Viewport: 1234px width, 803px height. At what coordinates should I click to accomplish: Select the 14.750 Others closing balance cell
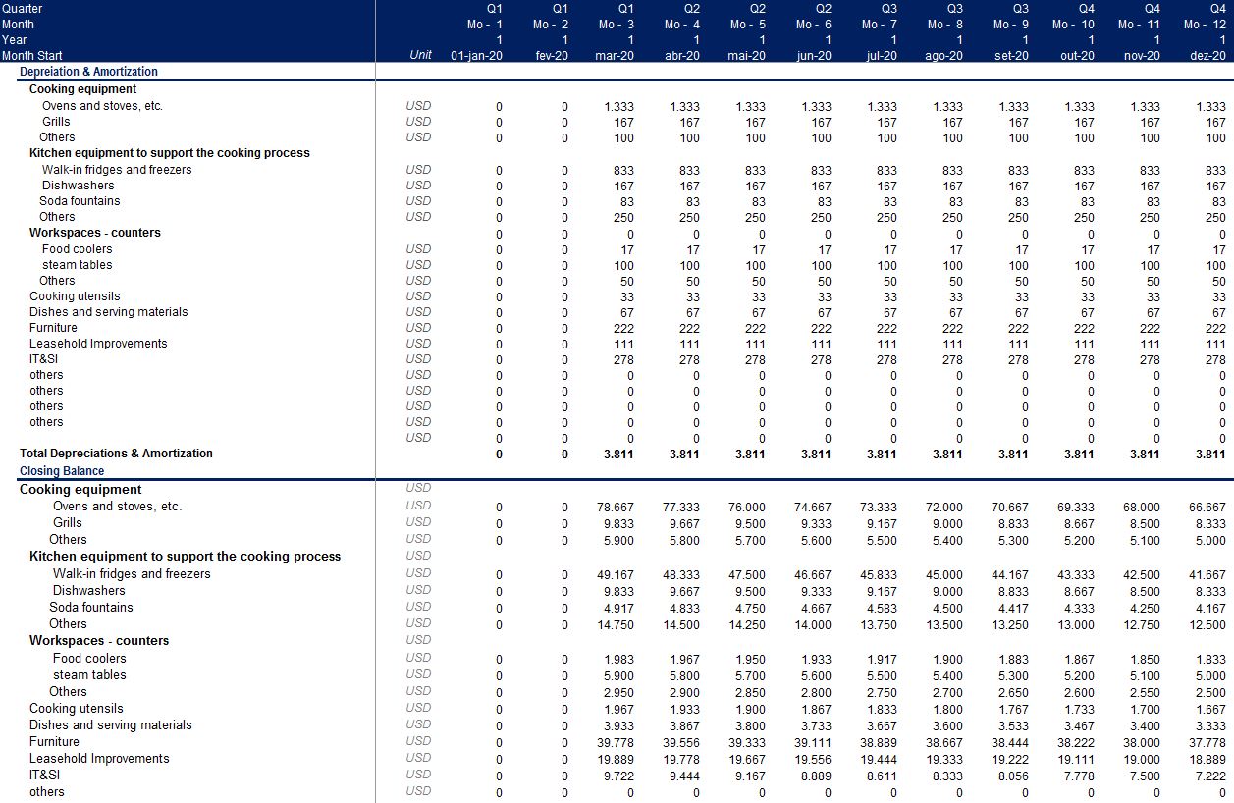[x=616, y=624]
